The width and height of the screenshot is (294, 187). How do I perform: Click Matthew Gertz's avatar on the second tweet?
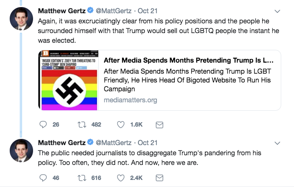(x=22, y=150)
